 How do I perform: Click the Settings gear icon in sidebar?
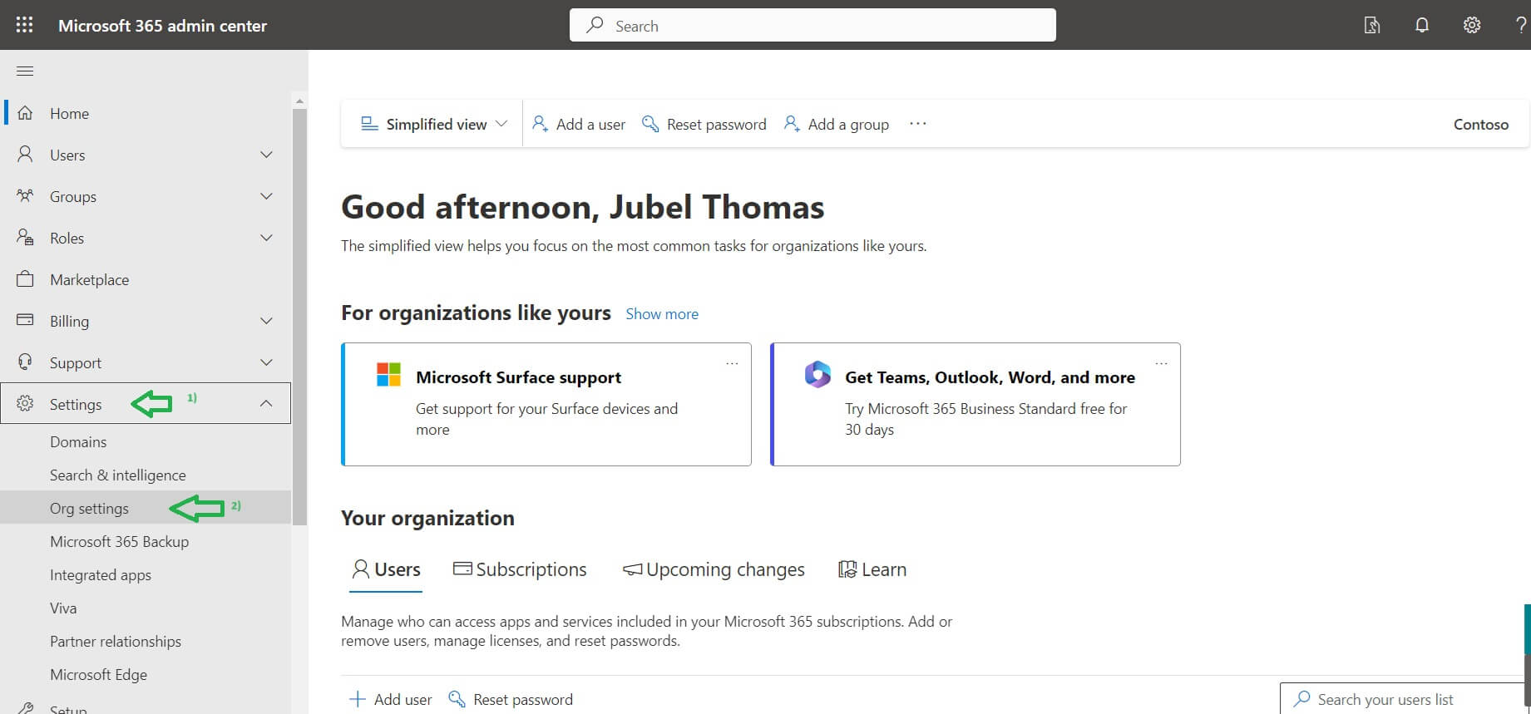pyautogui.click(x=25, y=404)
